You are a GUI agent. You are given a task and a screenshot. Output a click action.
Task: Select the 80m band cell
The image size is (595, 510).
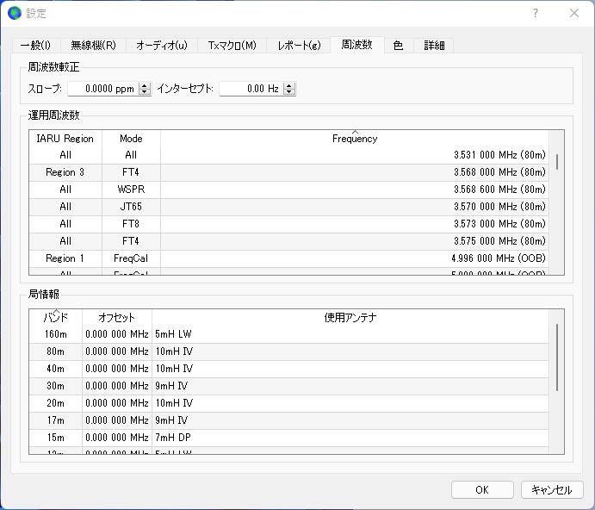point(56,351)
